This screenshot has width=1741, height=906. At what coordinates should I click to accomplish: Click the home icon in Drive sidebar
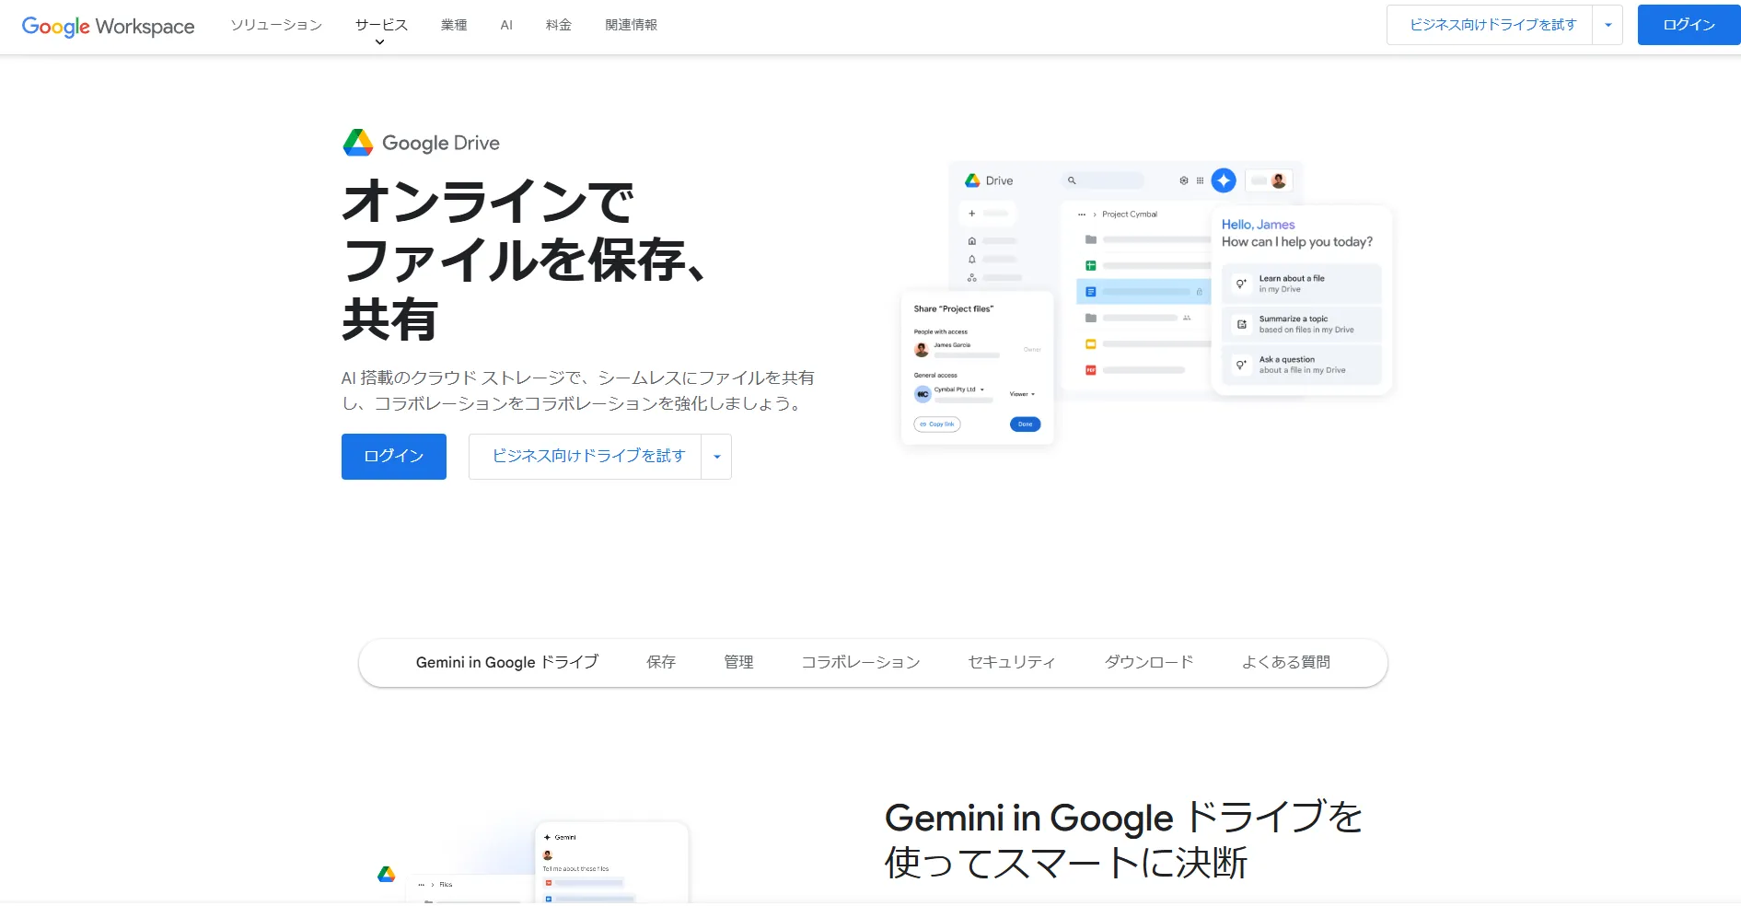pyautogui.click(x=972, y=241)
